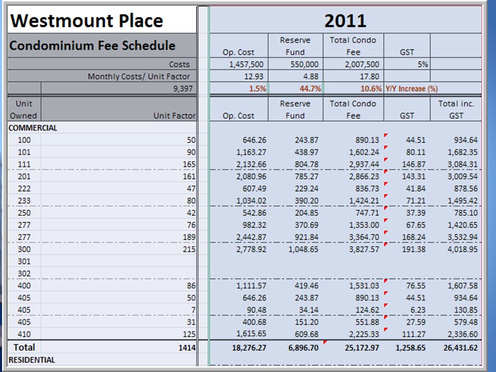Select Op. Cost "90.48" for unit factor 7
The width and height of the screenshot is (496, 372).
click(x=257, y=310)
